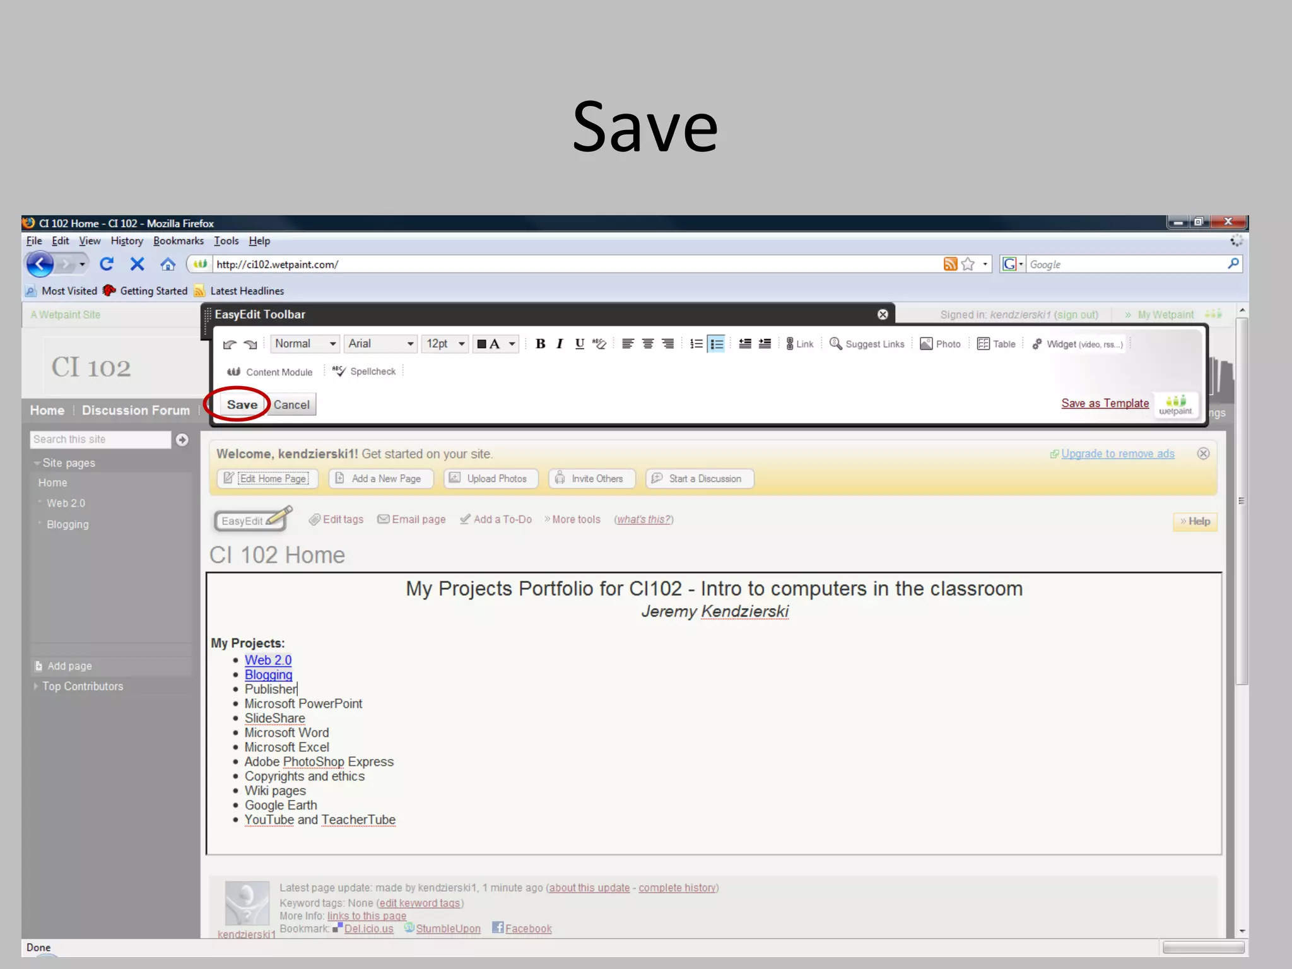Click the Save button
The height and width of the screenshot is (969, 1292).
[242, 404]
